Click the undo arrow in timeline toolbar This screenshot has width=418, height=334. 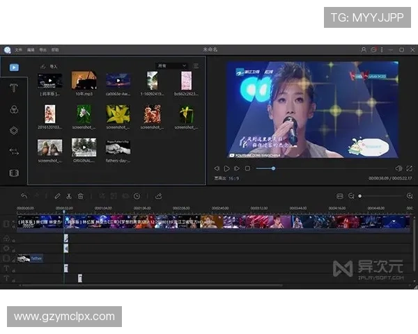(24, 196)
